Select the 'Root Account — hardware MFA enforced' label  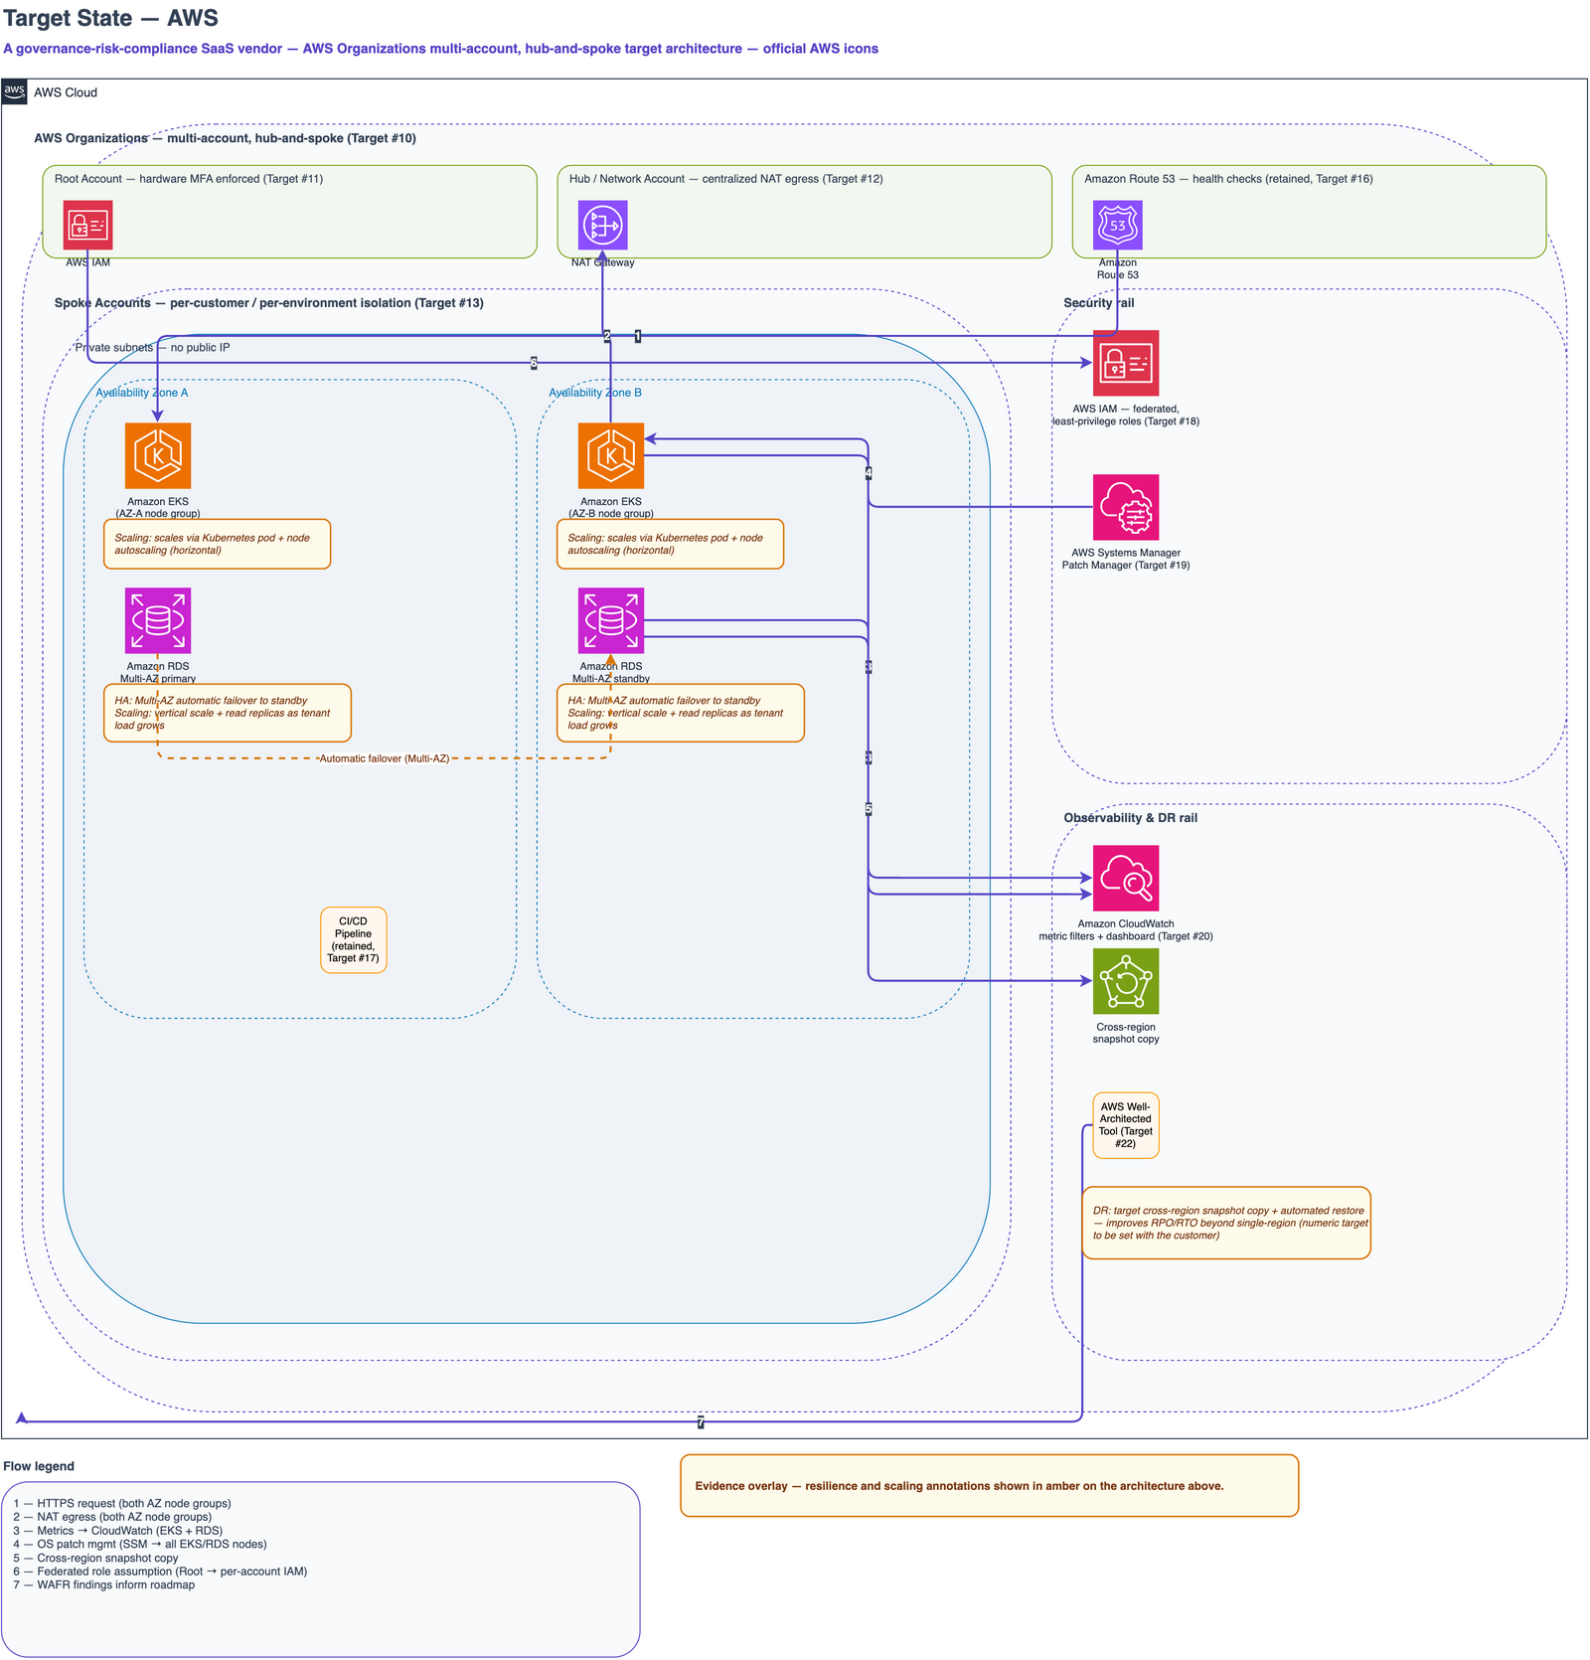pos(189,180)
